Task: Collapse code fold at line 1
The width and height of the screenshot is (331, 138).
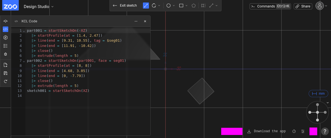Action: (x=24, y=31)
